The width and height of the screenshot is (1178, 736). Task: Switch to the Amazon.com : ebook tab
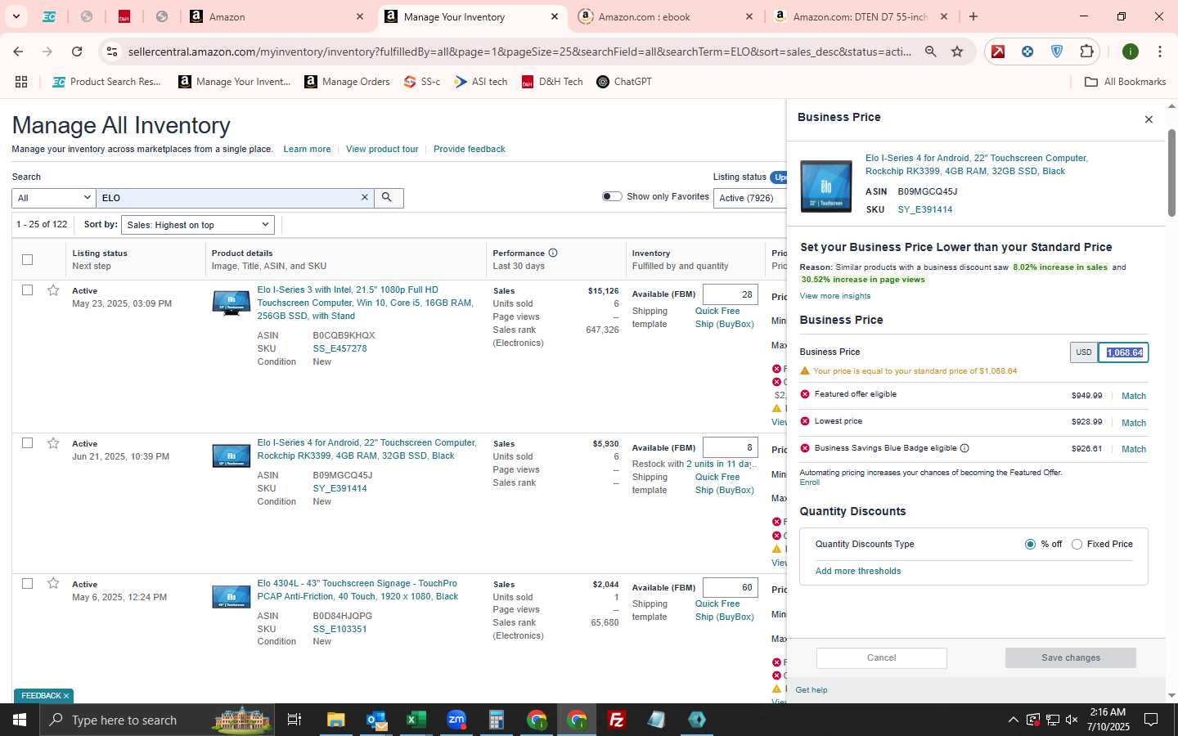coord(664,16)
